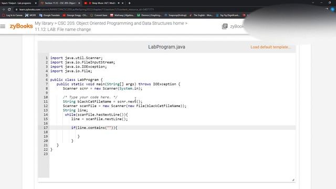Viewport: 336px width, 189px height.
Task: Mute the Sleep Music tab audio icon
Action: (119, 3)
